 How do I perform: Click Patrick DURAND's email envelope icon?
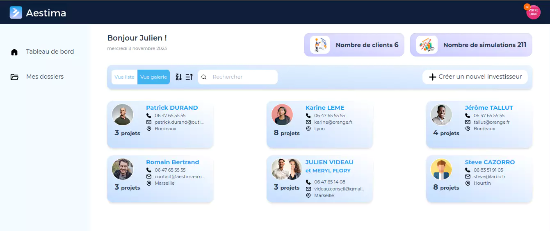click(x=149, y=122)
